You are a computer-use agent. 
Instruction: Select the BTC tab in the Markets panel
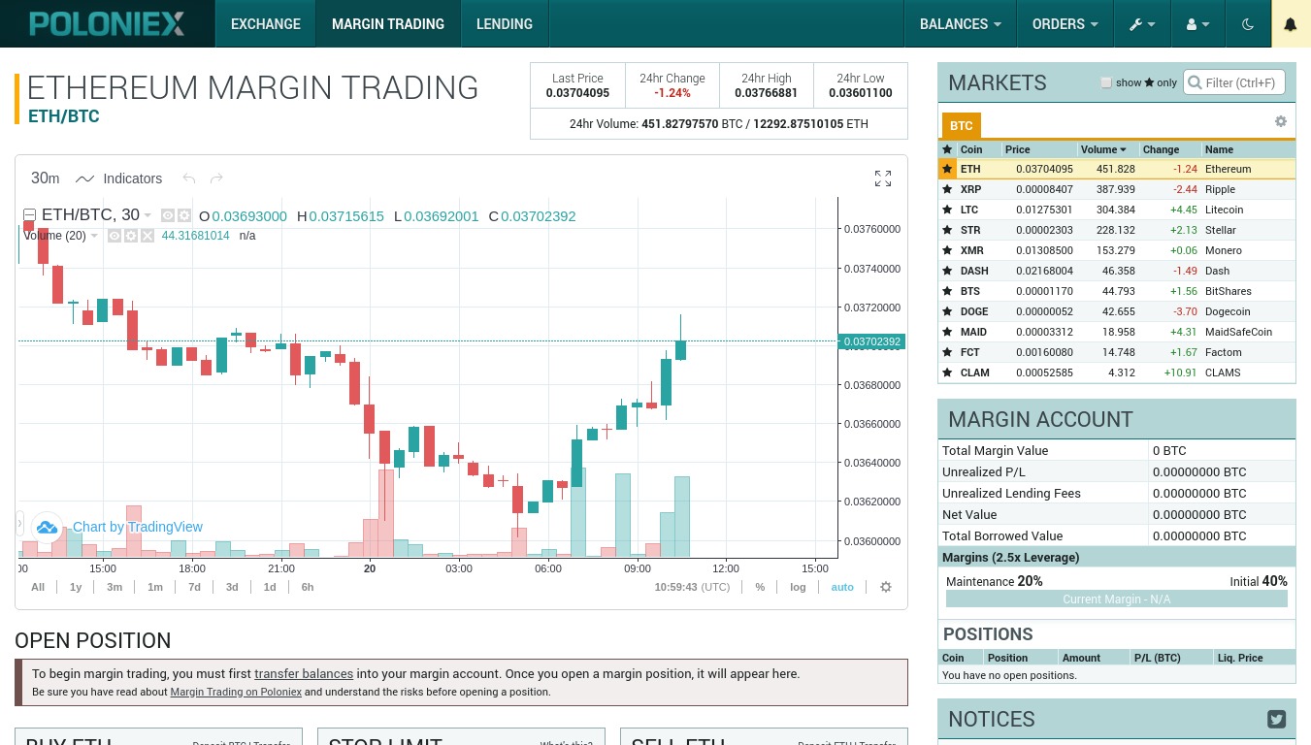point(961,126)
